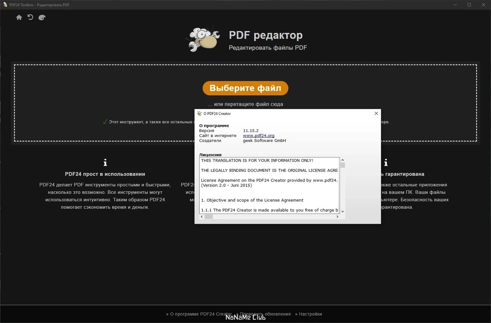
Task: Click "1. Objective and scope of the License Agreement"
Action: [252, 200]
